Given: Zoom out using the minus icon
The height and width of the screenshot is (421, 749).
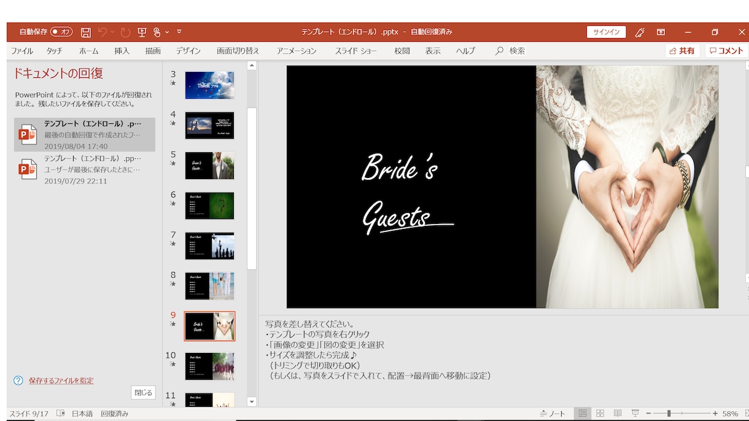Looking at the screenshot, I should coord(648,414).
